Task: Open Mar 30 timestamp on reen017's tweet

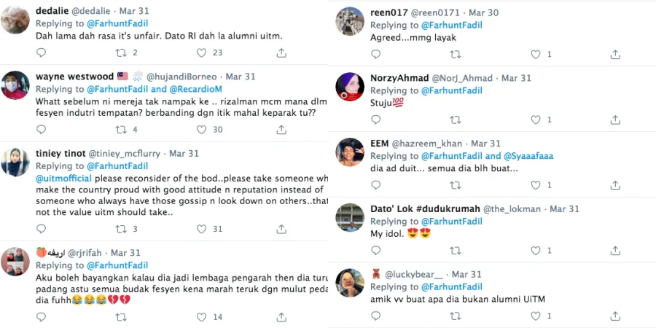Action: coord(484,13)
